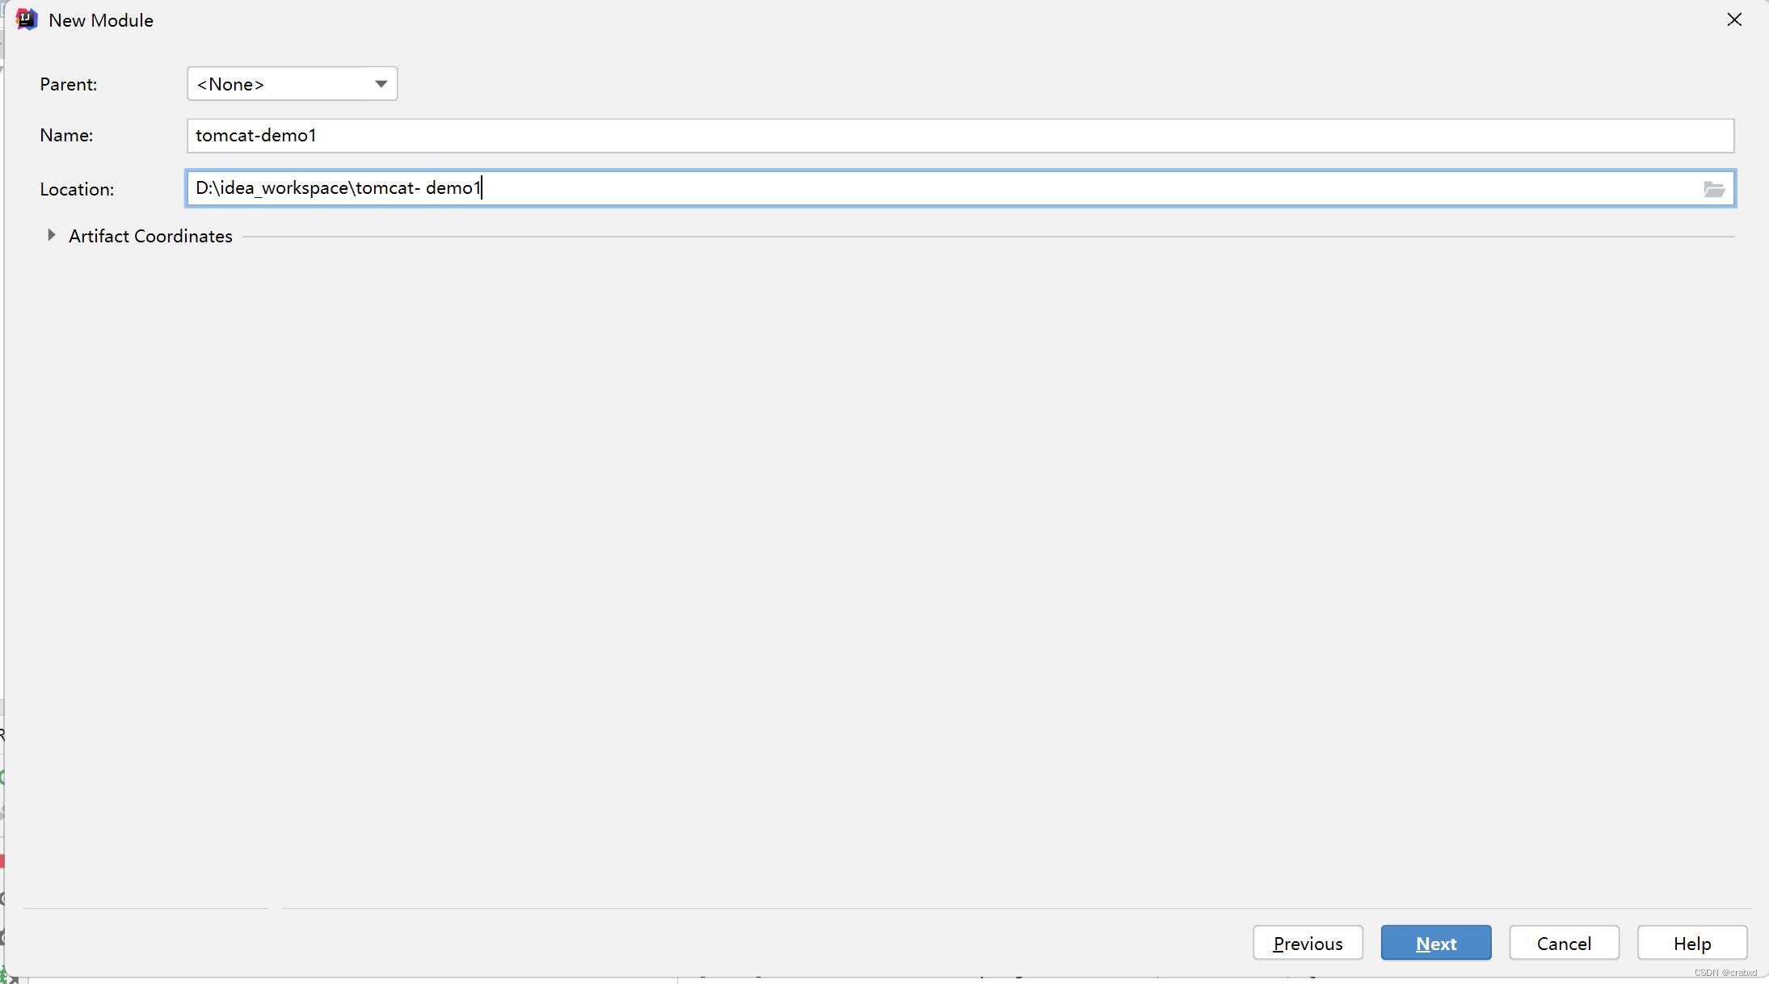Screen dimensions: 1769x984
Task: Click the Parent dropdown arrow
Action: (381, 84)
